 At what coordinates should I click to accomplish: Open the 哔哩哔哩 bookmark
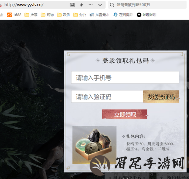pyautogui.click(x=146, y=15)
